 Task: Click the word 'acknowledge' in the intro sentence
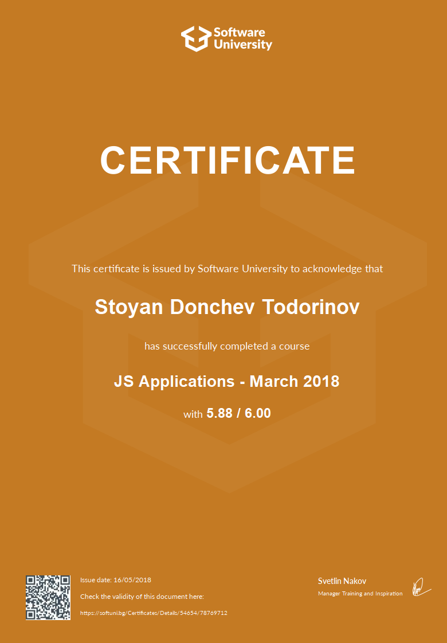coord(332,268)
